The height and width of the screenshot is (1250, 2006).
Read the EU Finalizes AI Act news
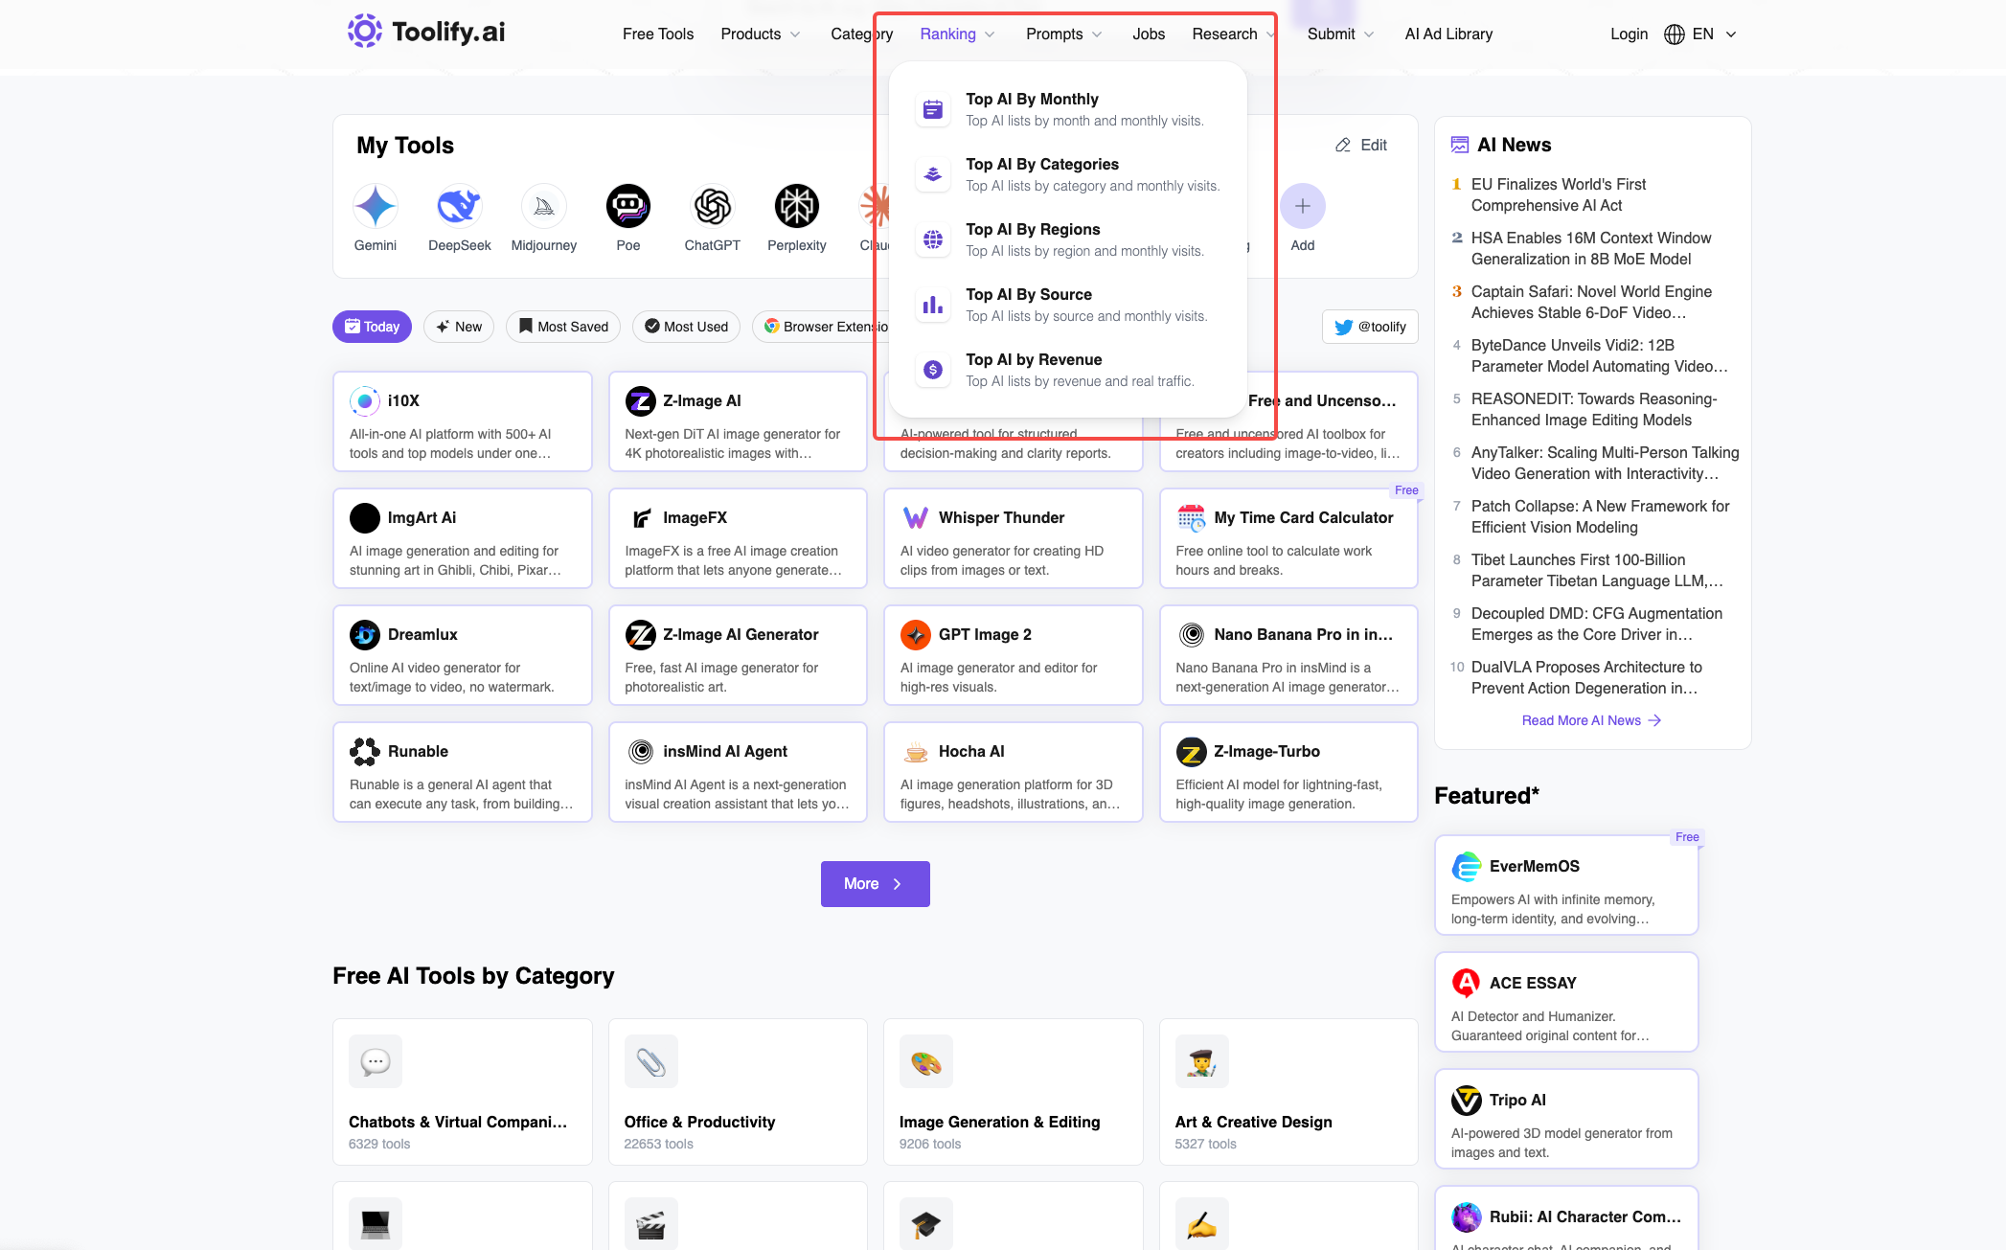click(x=1559, y=194)
